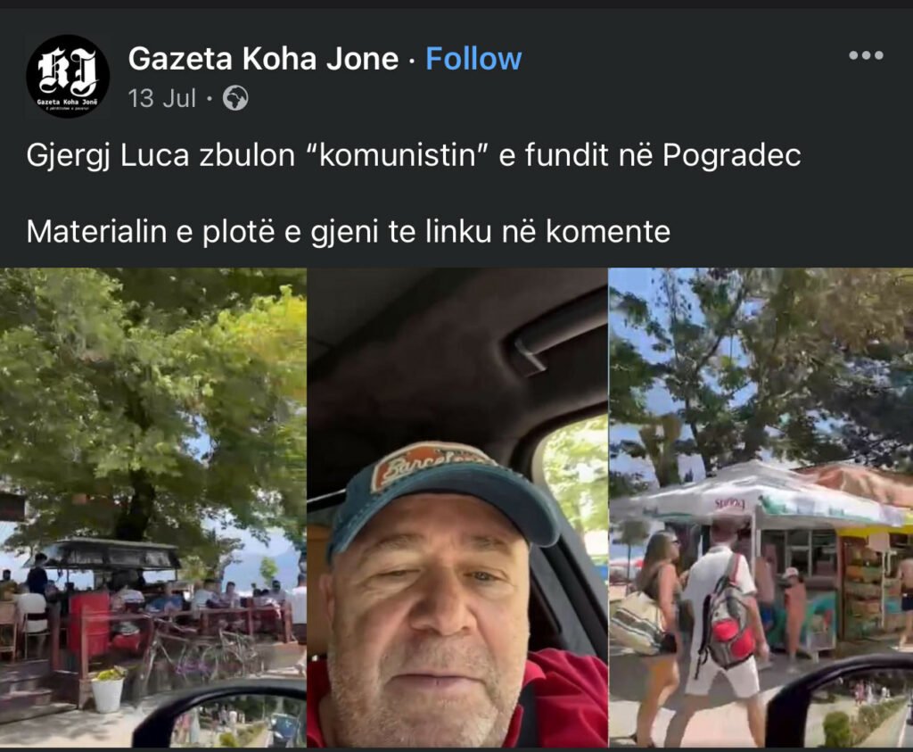Image resolution: width=913 pixels, height=752 pixels.
Task: Click the quoted word komunistin in the post
Action: (x=398, y=155)
